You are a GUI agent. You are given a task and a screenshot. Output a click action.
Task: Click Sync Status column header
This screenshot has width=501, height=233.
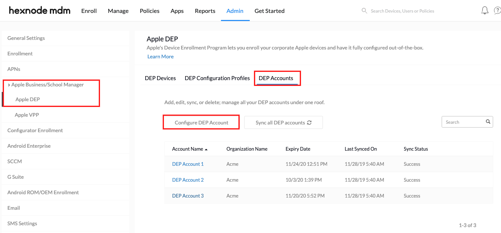tap(416, 149)
